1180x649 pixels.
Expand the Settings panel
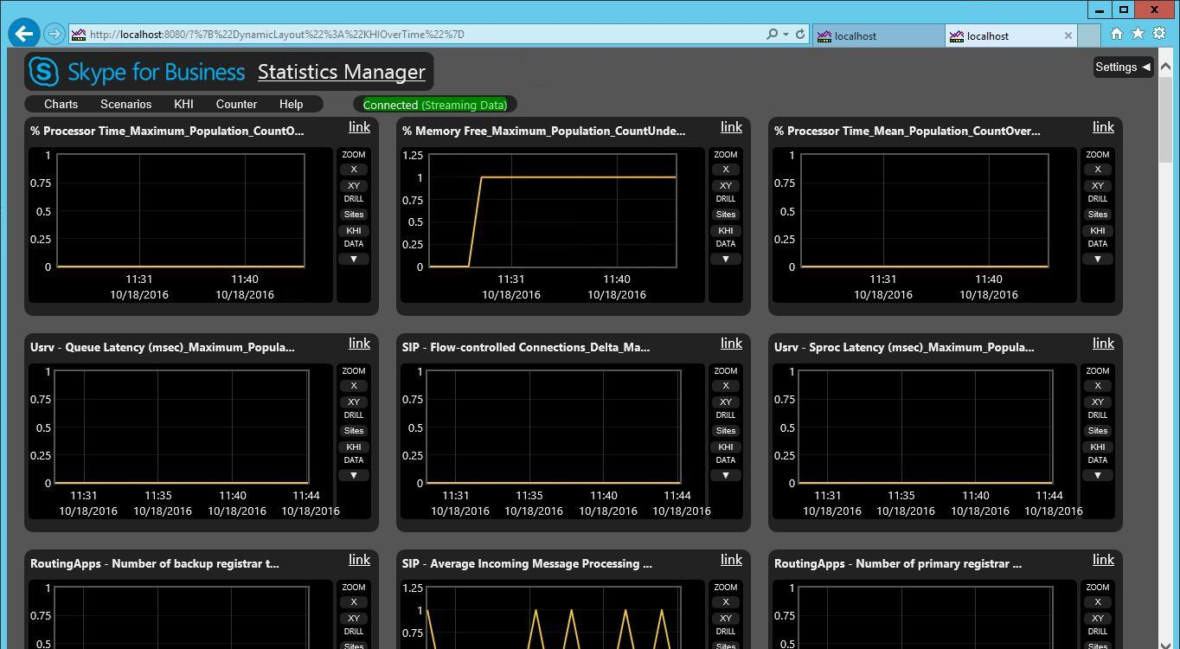[x=1123, y=67]
